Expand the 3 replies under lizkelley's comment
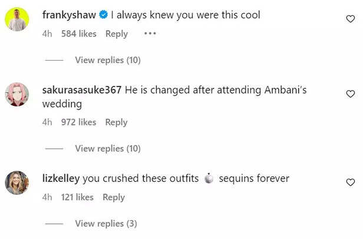This screenshot has height=239, width=363. [105, 224]
